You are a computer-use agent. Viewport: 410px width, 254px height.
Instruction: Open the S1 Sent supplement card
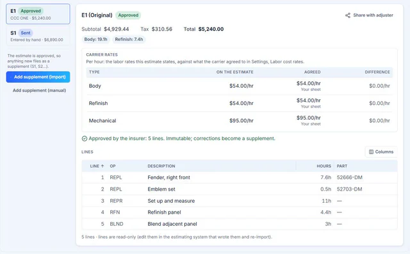pos(38,36)
